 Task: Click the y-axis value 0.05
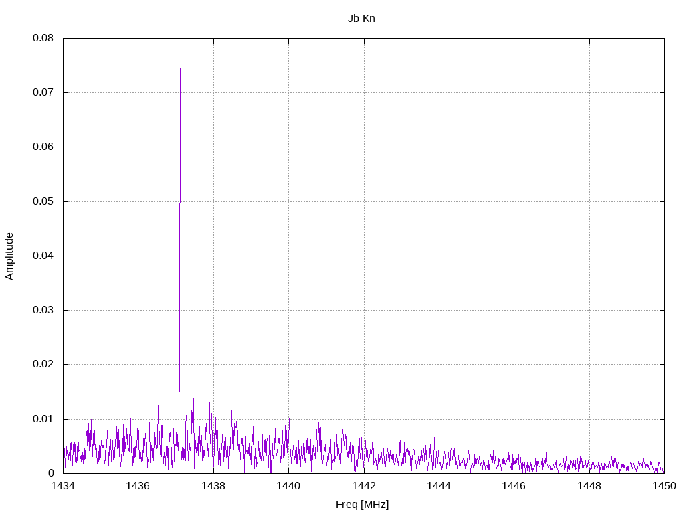43,201
